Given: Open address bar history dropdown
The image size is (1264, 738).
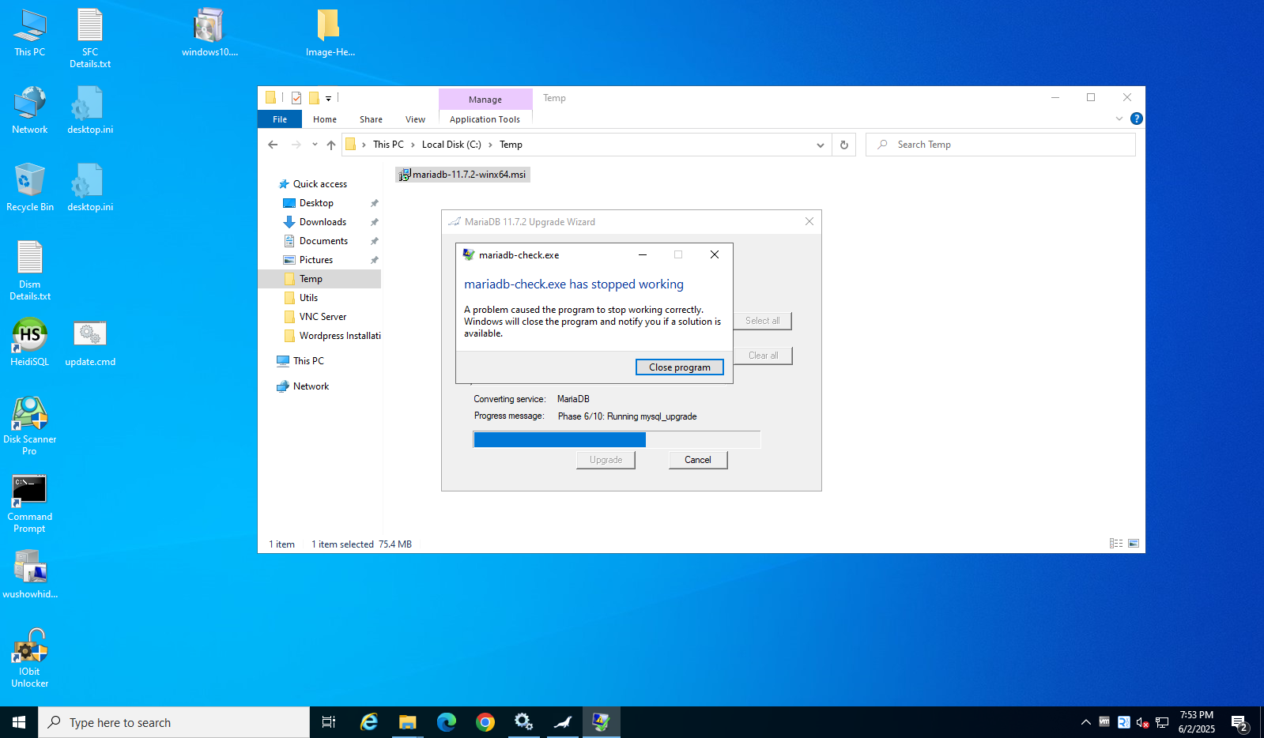Looking at the screenshot, I should point(821,145).
